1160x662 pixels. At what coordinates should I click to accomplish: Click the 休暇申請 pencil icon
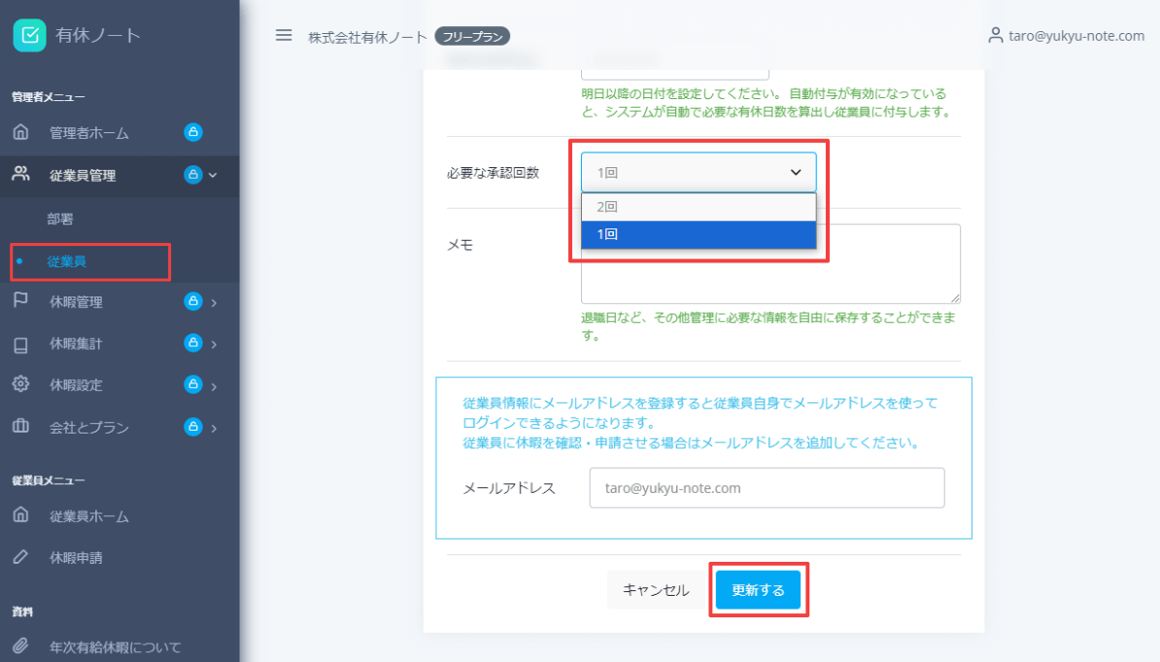click(x=21, y=558)
